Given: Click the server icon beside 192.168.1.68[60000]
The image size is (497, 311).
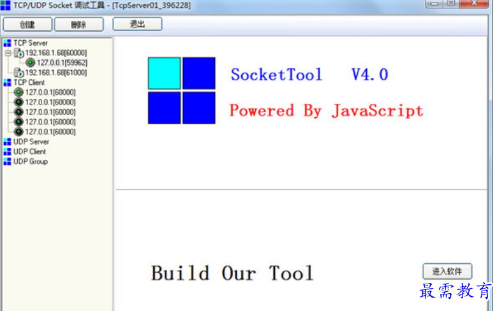Looking at the screenshot, I should (x=19, y=53).
